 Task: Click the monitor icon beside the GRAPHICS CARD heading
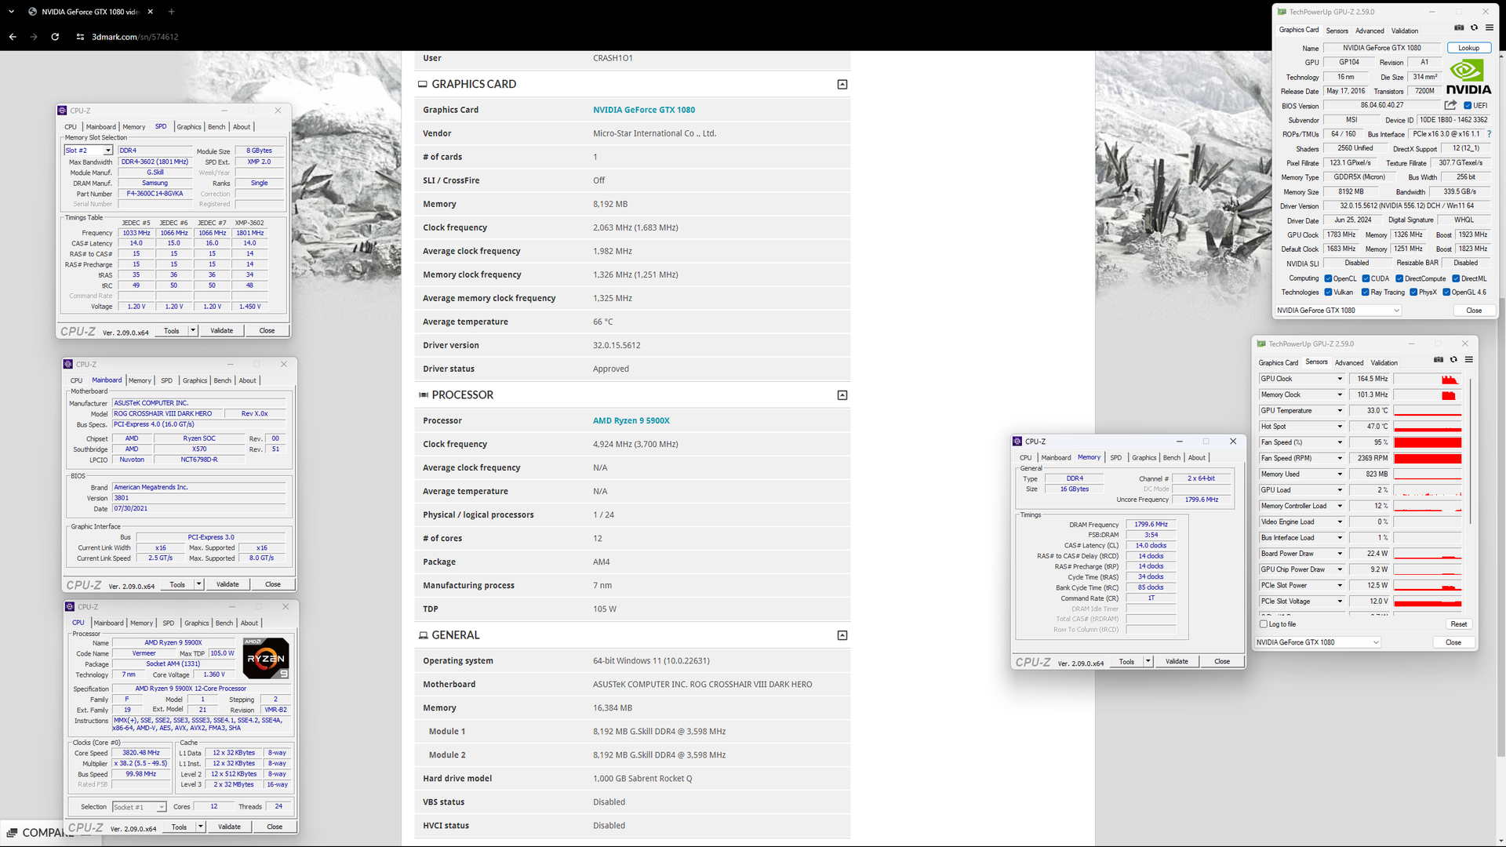coord(423,84)
